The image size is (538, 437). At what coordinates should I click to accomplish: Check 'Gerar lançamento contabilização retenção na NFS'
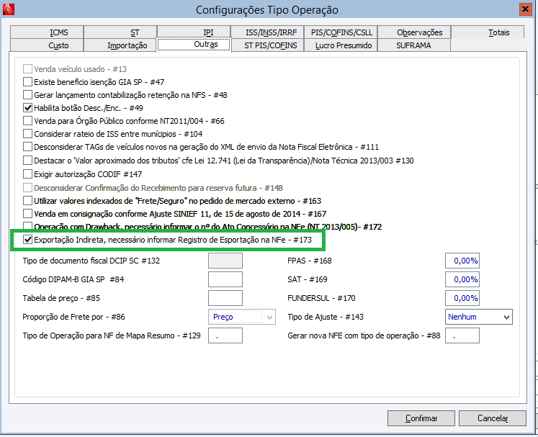(27, 95)
